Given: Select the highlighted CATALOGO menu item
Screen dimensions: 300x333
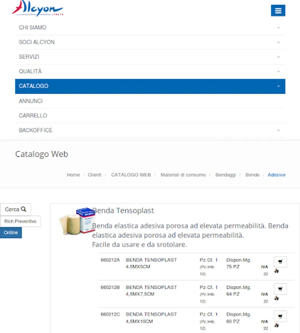Looking at the screenshot, I should pos(150,86).
